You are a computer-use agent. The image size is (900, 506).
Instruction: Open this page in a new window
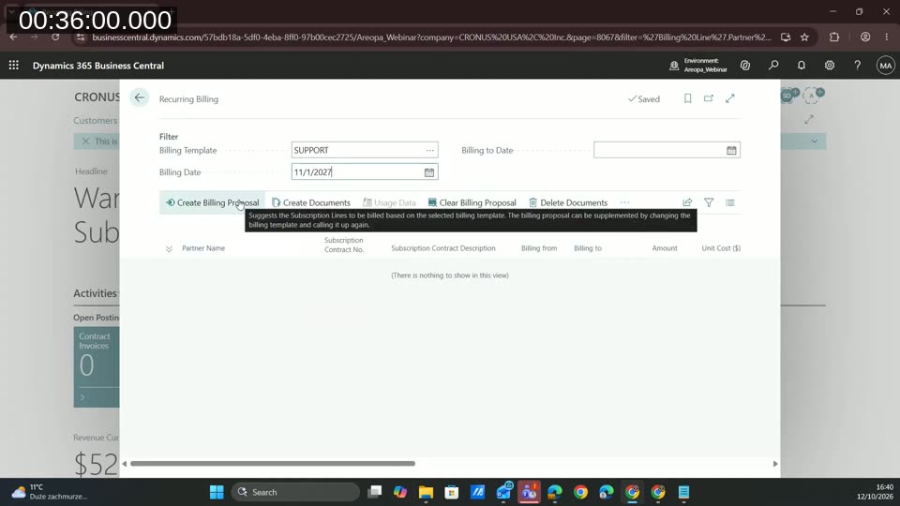709,98
